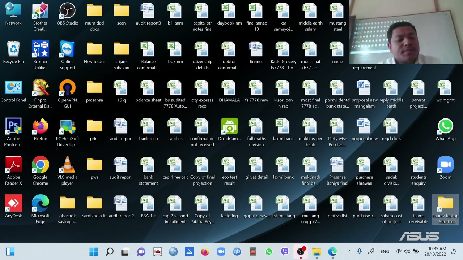Select the 'Kaski Grocery fs7778' spreadsheet
Screen dimensions: 463x260
(x=284, y=55)
